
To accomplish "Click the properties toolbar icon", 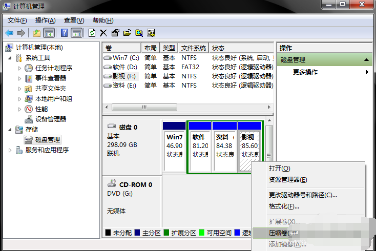I will point(115,33).
